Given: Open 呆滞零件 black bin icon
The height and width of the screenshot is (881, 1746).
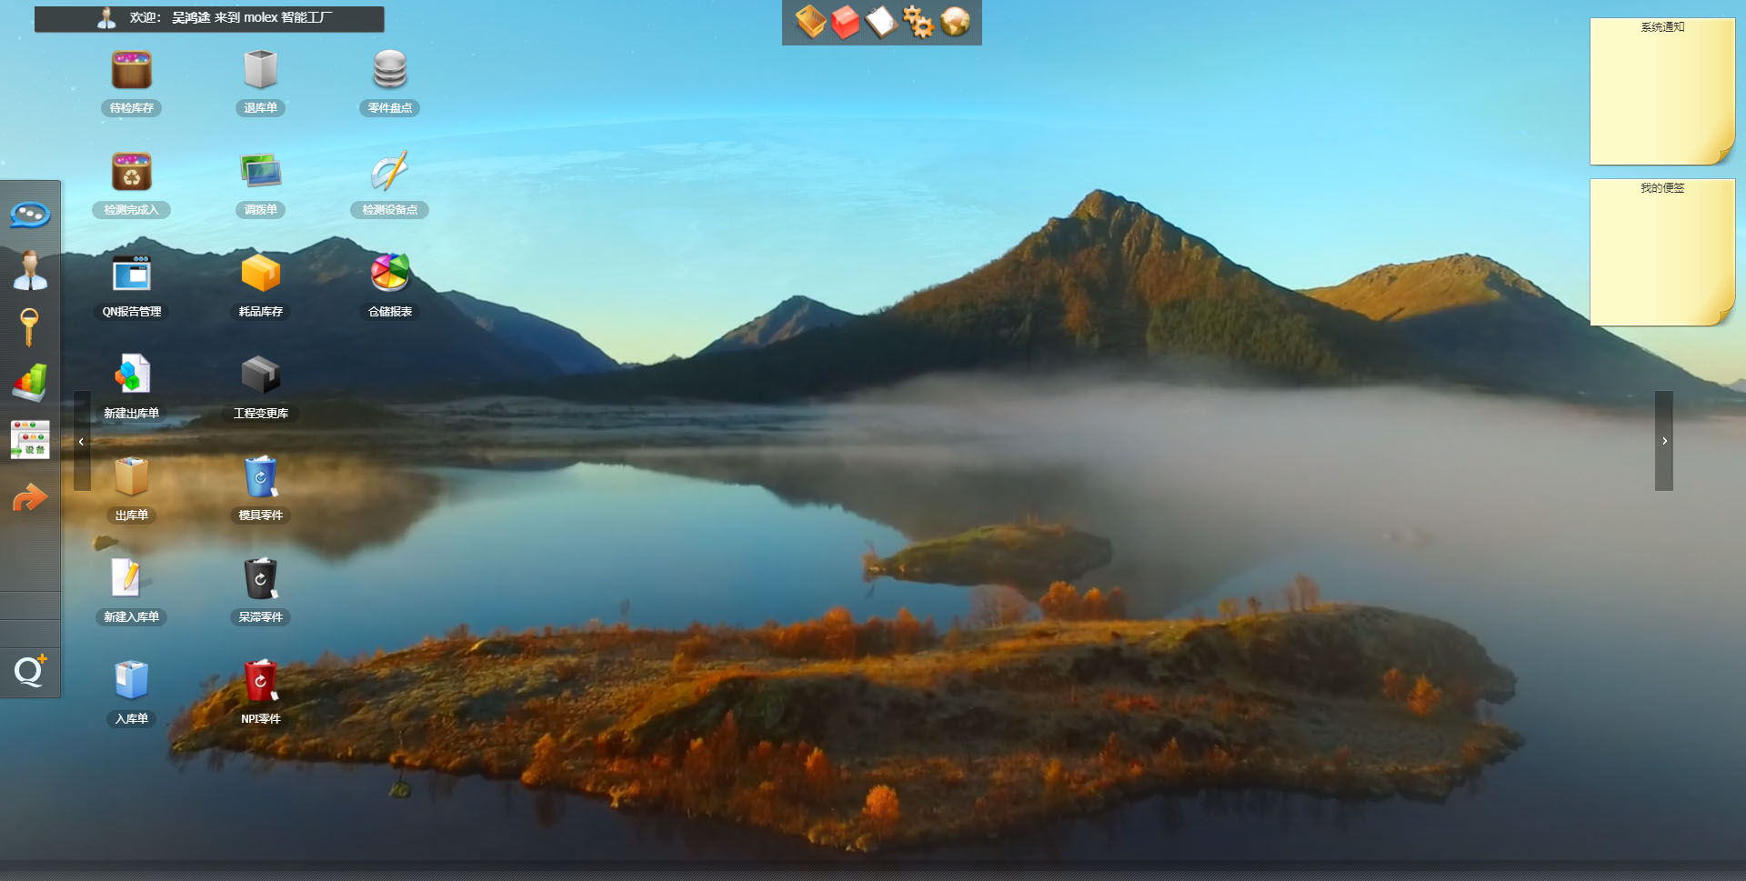Looking at the screenshot, I should 260,579.
